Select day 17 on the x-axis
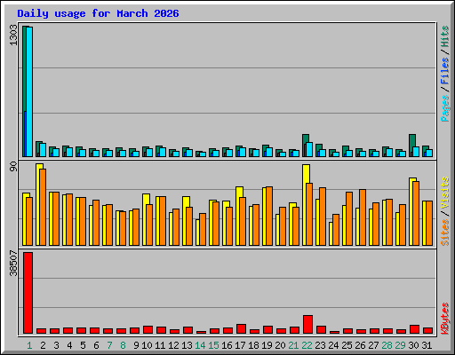Image resolution: width=455 pixels, height=355 pixels. (x=240, y=345)
